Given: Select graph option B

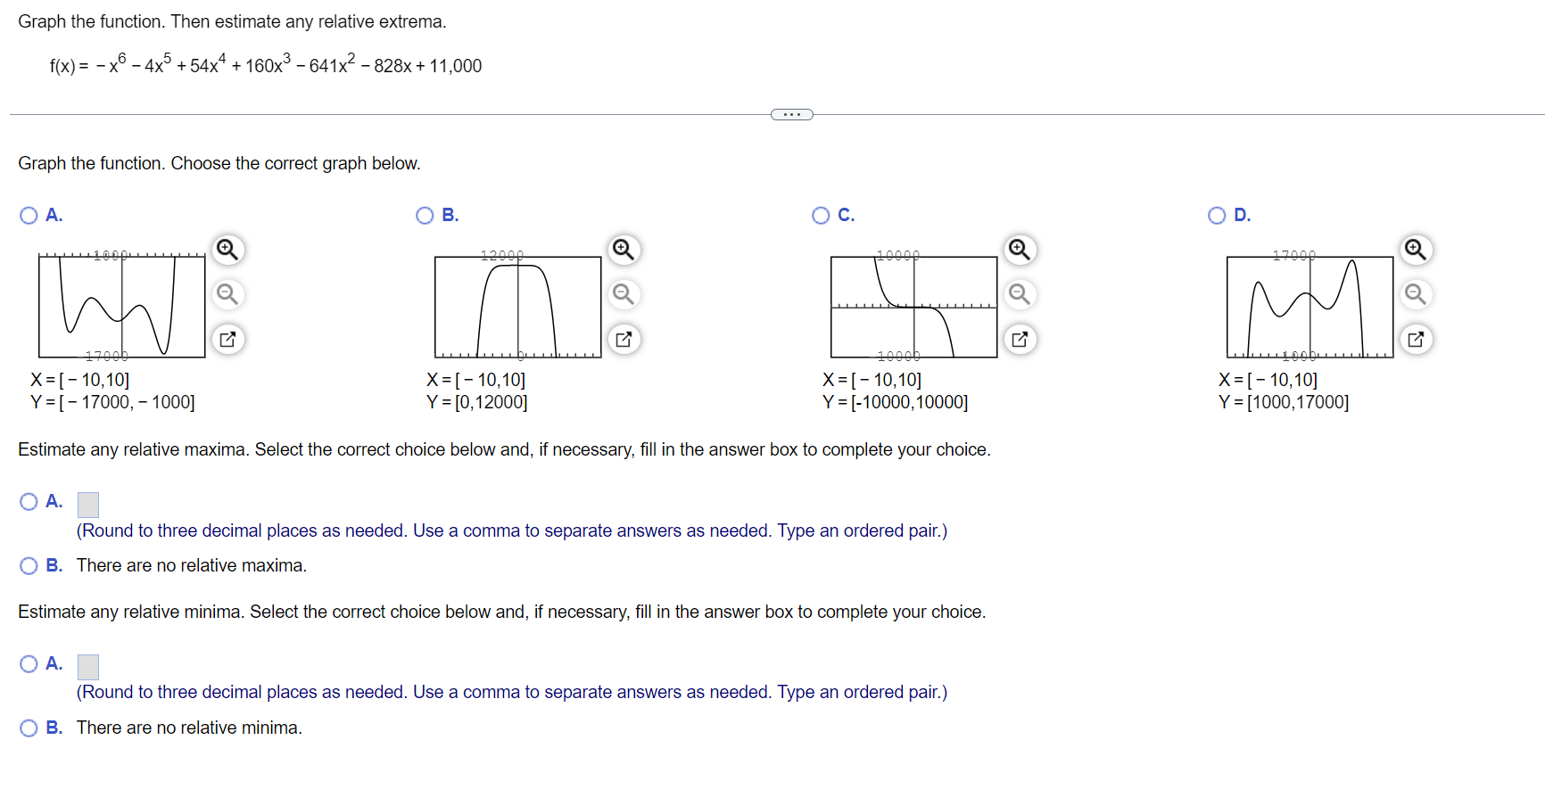Looking at the screenshot, I should (x=425, y=215).
